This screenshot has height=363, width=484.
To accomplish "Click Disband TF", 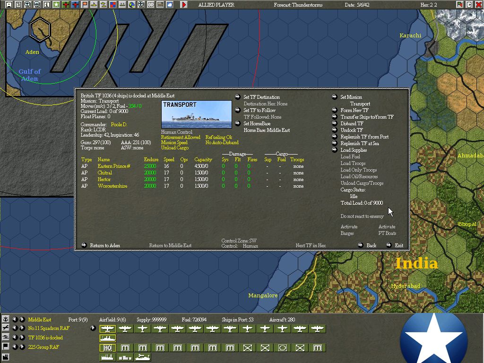I will tap(352, 123).
